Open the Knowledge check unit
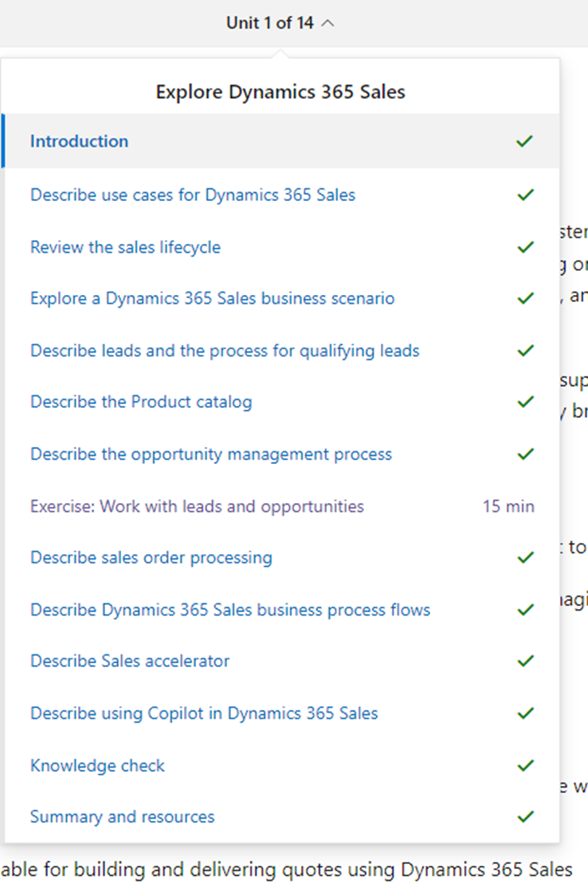Screen dimensions: 588x896 click(98, 765)
